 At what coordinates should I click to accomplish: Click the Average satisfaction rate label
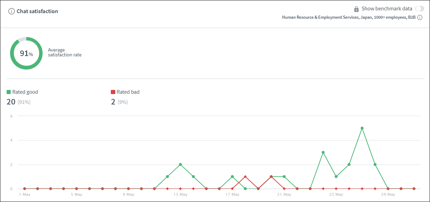(x=65, y=52)
